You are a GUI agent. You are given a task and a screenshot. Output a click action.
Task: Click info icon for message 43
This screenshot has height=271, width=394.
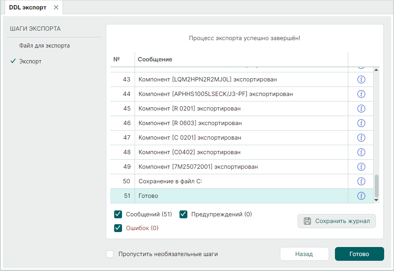pos(361,79)
